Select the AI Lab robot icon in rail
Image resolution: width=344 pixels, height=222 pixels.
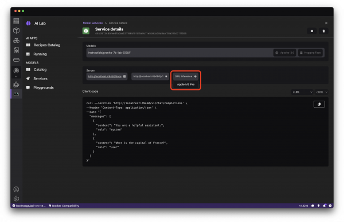16,94
